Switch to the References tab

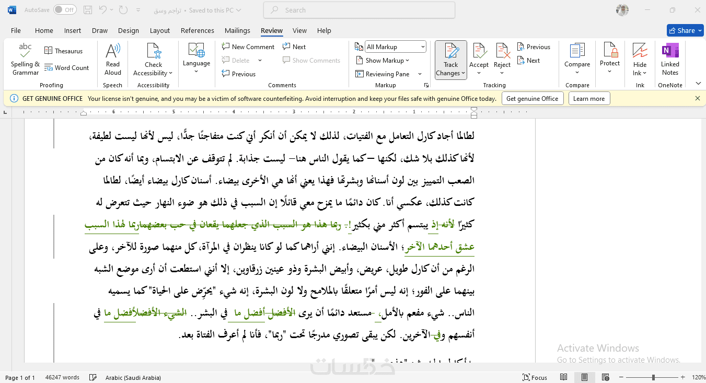click(198, 30)
